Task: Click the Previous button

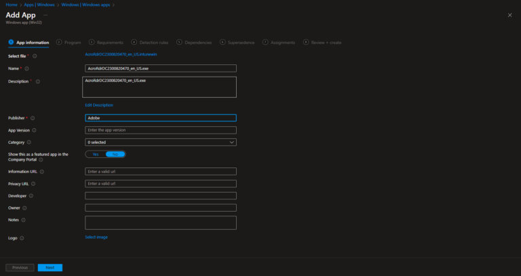Action: (x=20, y=268)
